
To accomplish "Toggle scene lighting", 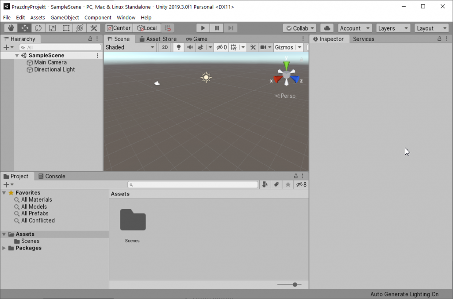I will [179, 47].
